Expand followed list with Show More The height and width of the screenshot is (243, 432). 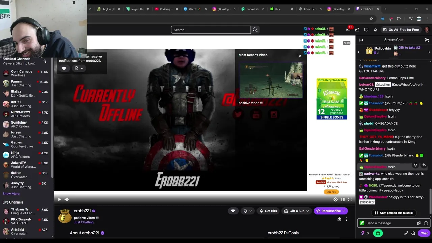coord(11,194)
